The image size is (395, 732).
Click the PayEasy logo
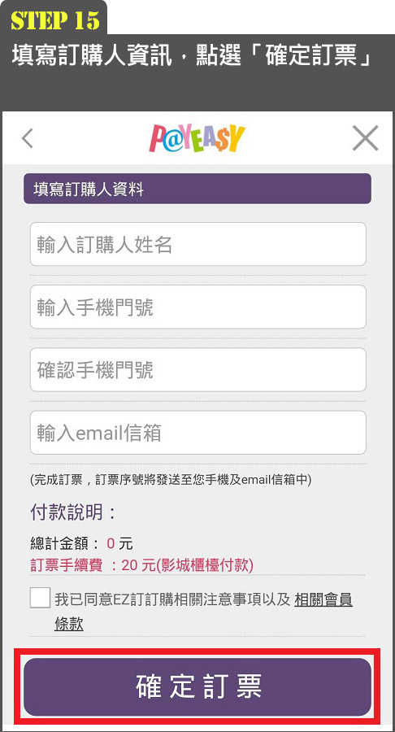(x=197, y=138)
